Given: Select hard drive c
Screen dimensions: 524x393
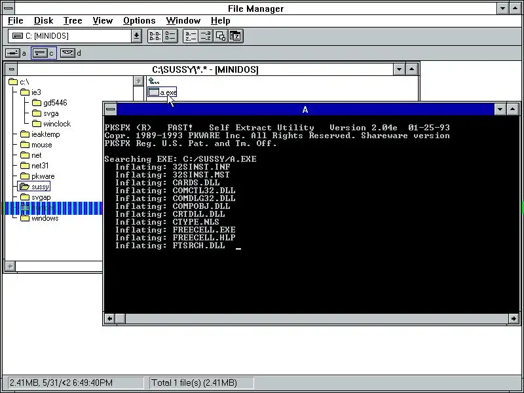Looking at the screenshot, I should click(43, 53).
